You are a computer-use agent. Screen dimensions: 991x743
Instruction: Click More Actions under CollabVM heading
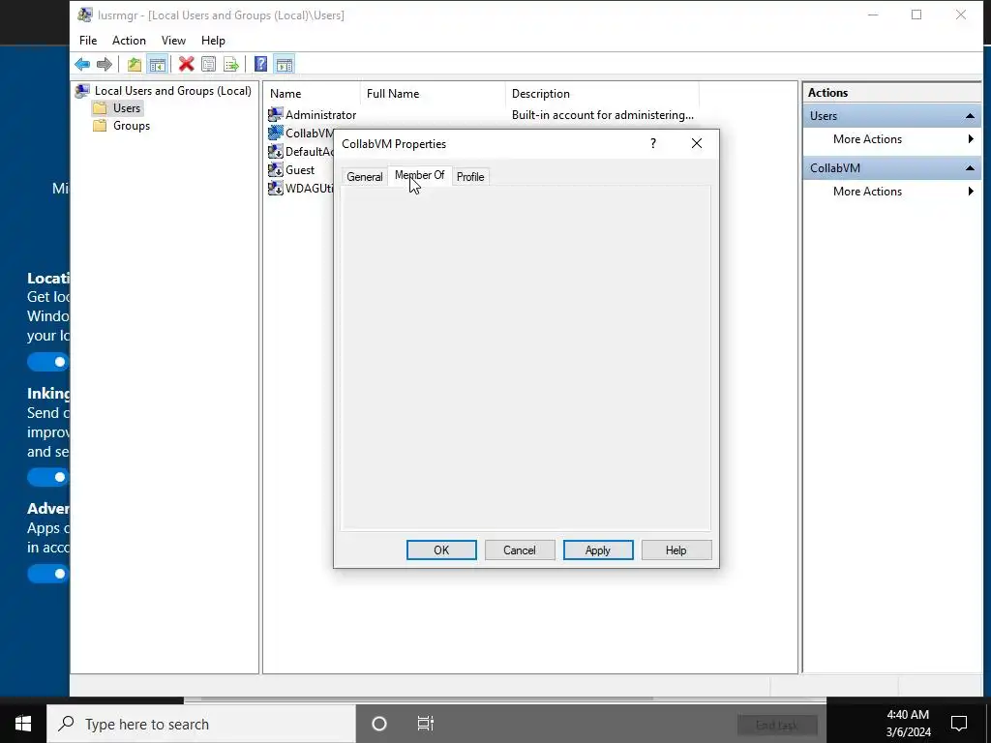coord(867,192)
